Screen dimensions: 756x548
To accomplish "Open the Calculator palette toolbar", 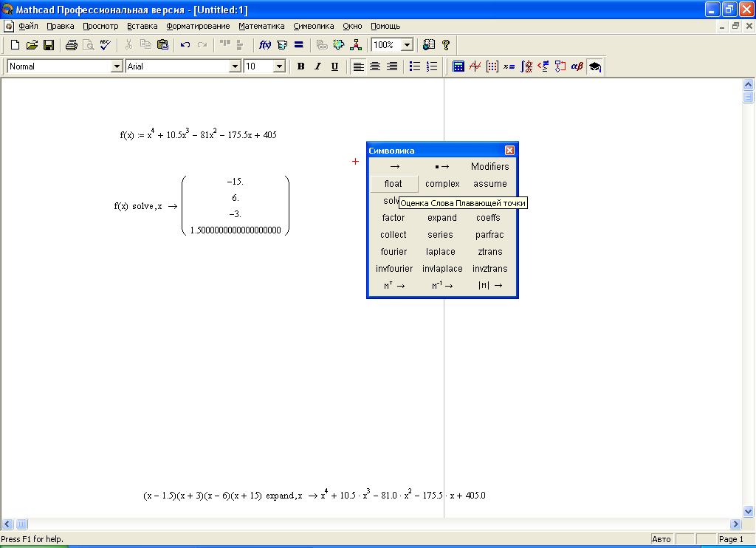I will pos(458,66).
